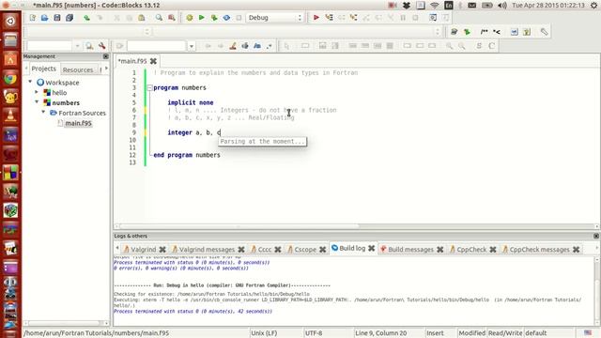The image size is (601, 338).
Task: Save the current file with the floppy icon
Action: [x=57, y=18]
